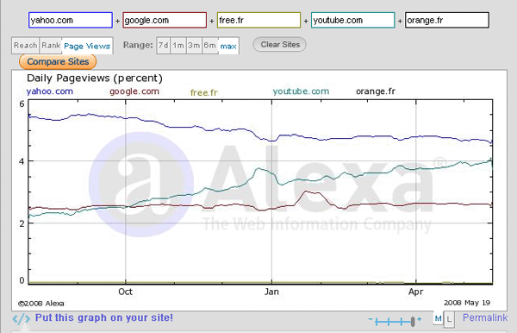Select the M graph size option

pyautogui.click(x=439, y=318)
